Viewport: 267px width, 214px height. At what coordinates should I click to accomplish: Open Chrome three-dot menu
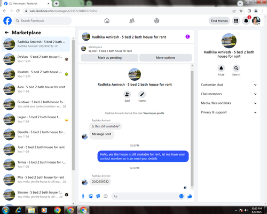(263, 11)
